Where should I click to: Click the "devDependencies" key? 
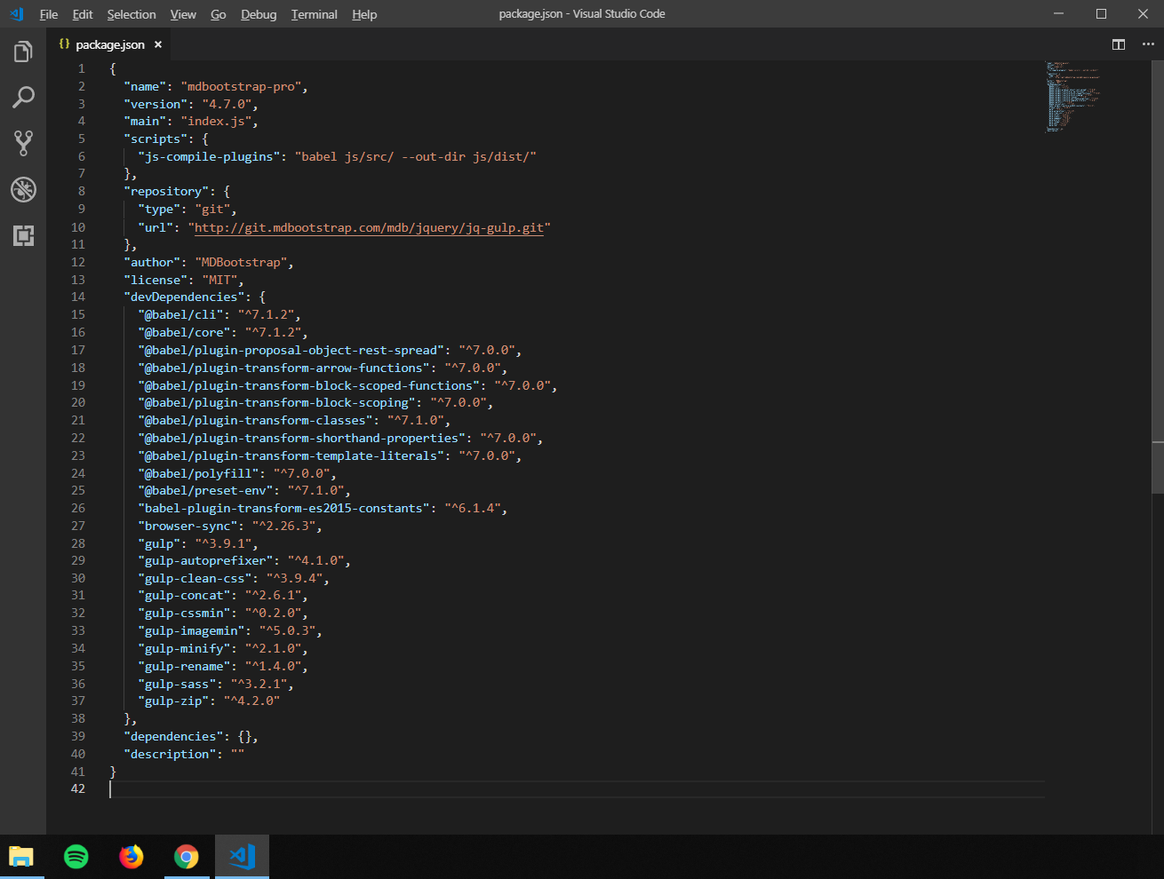(x=184, y=297)
